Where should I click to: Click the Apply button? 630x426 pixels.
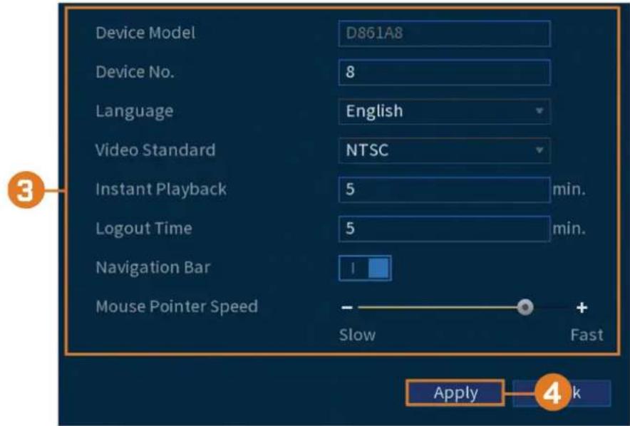(455, 393)
